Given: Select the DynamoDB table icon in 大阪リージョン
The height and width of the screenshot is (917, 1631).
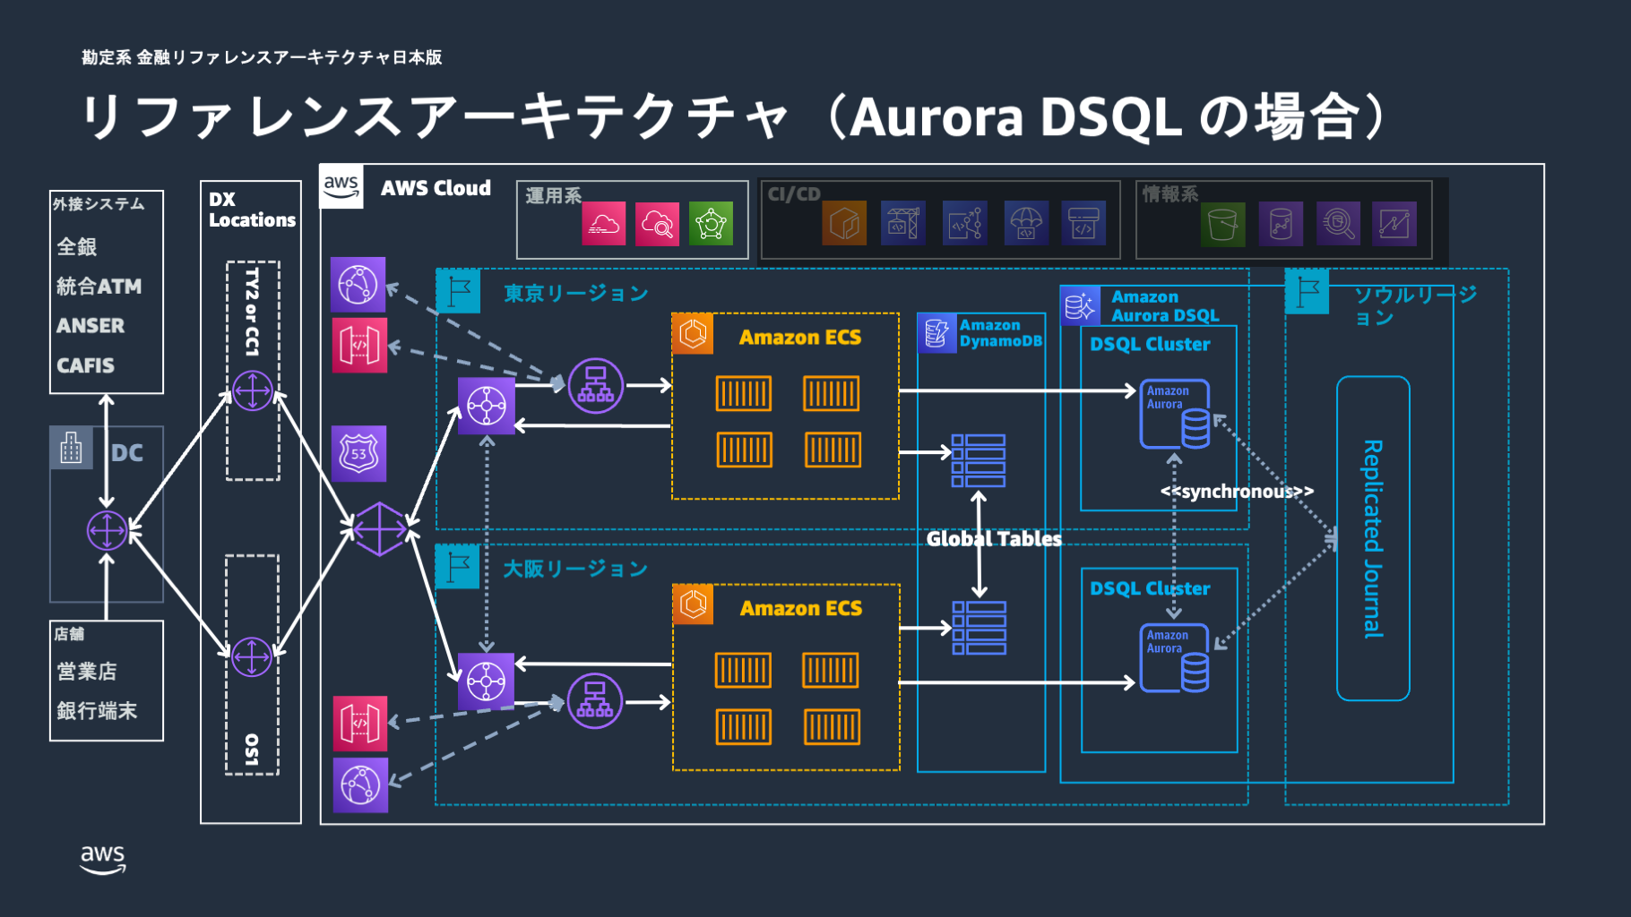Looking at the screenshot, I should click(x=979, y=628).
